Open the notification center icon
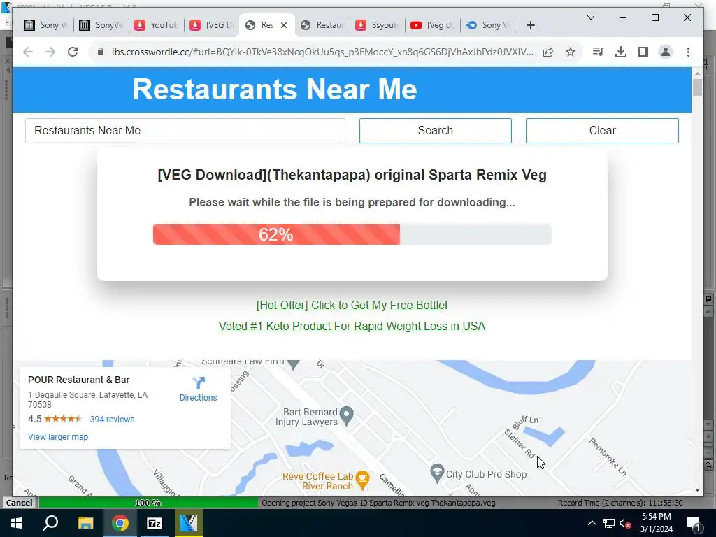The height and width of the screenshot is (537, 716). [x=693, y=523]
